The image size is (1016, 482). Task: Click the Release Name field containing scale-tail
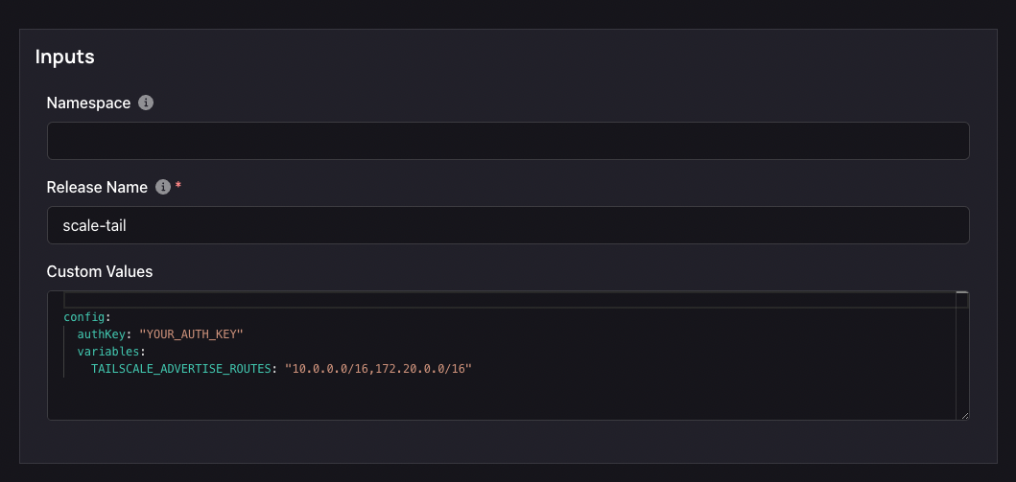[x=508, y=225]
